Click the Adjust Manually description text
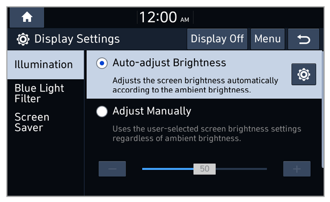330x202 pixels. point(207,134)
